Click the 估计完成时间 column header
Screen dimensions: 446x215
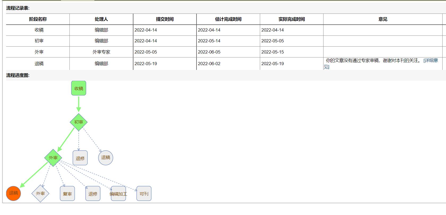pos(228,19)
